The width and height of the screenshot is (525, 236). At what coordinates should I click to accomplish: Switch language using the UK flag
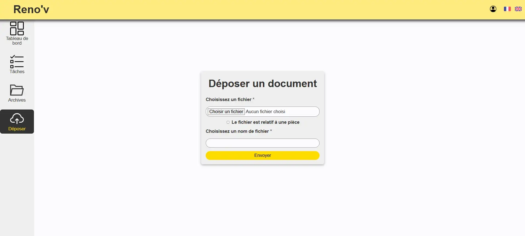point(518,9)
